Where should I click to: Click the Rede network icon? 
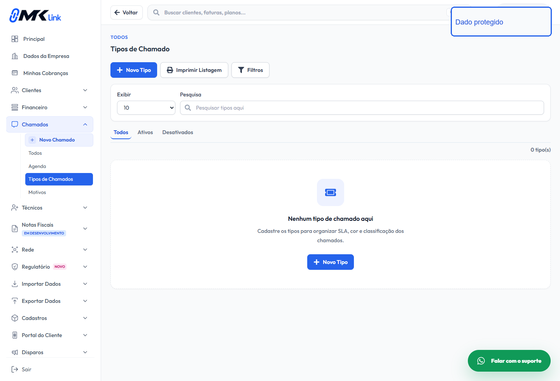[15, 250]
